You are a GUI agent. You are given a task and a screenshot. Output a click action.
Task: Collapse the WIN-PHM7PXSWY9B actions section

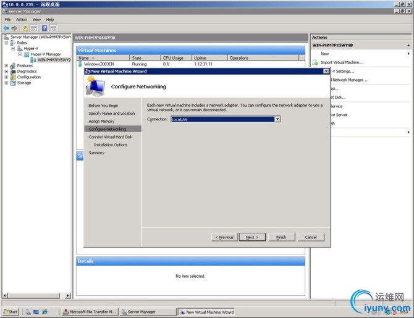pos(408,46)
